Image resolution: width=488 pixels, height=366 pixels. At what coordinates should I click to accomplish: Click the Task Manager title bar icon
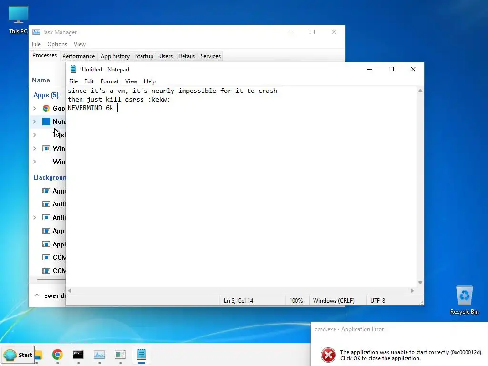[36, 32]
